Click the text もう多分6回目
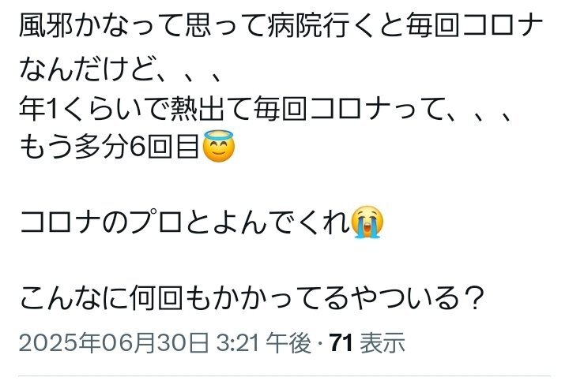This screenshot has width=569, height=381. point(109,147)
